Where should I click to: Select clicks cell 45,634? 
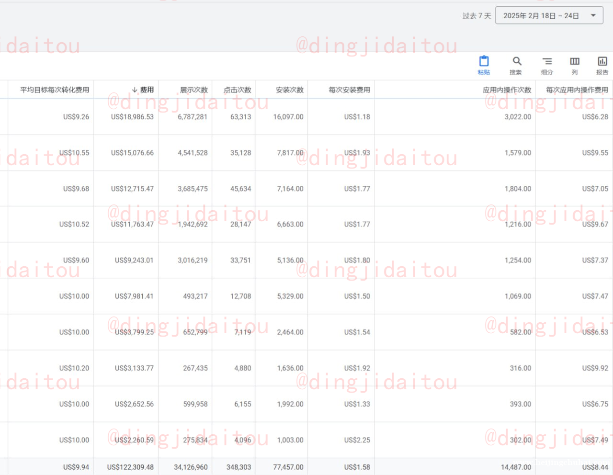240,189
